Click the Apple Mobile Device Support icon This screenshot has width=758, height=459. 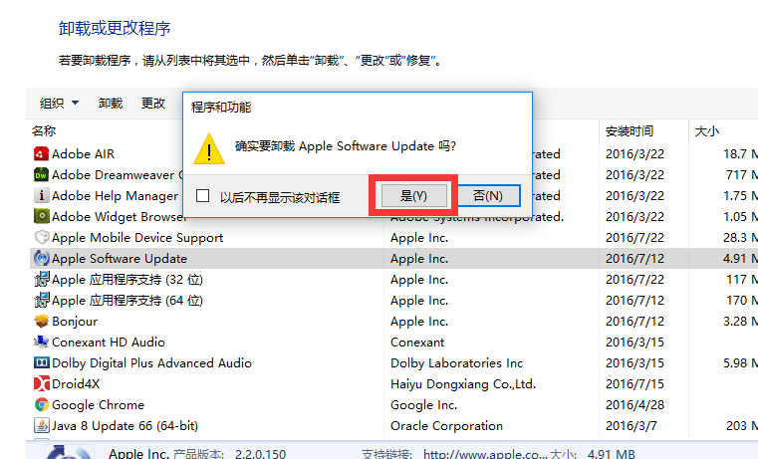click(x=41, y=238)
